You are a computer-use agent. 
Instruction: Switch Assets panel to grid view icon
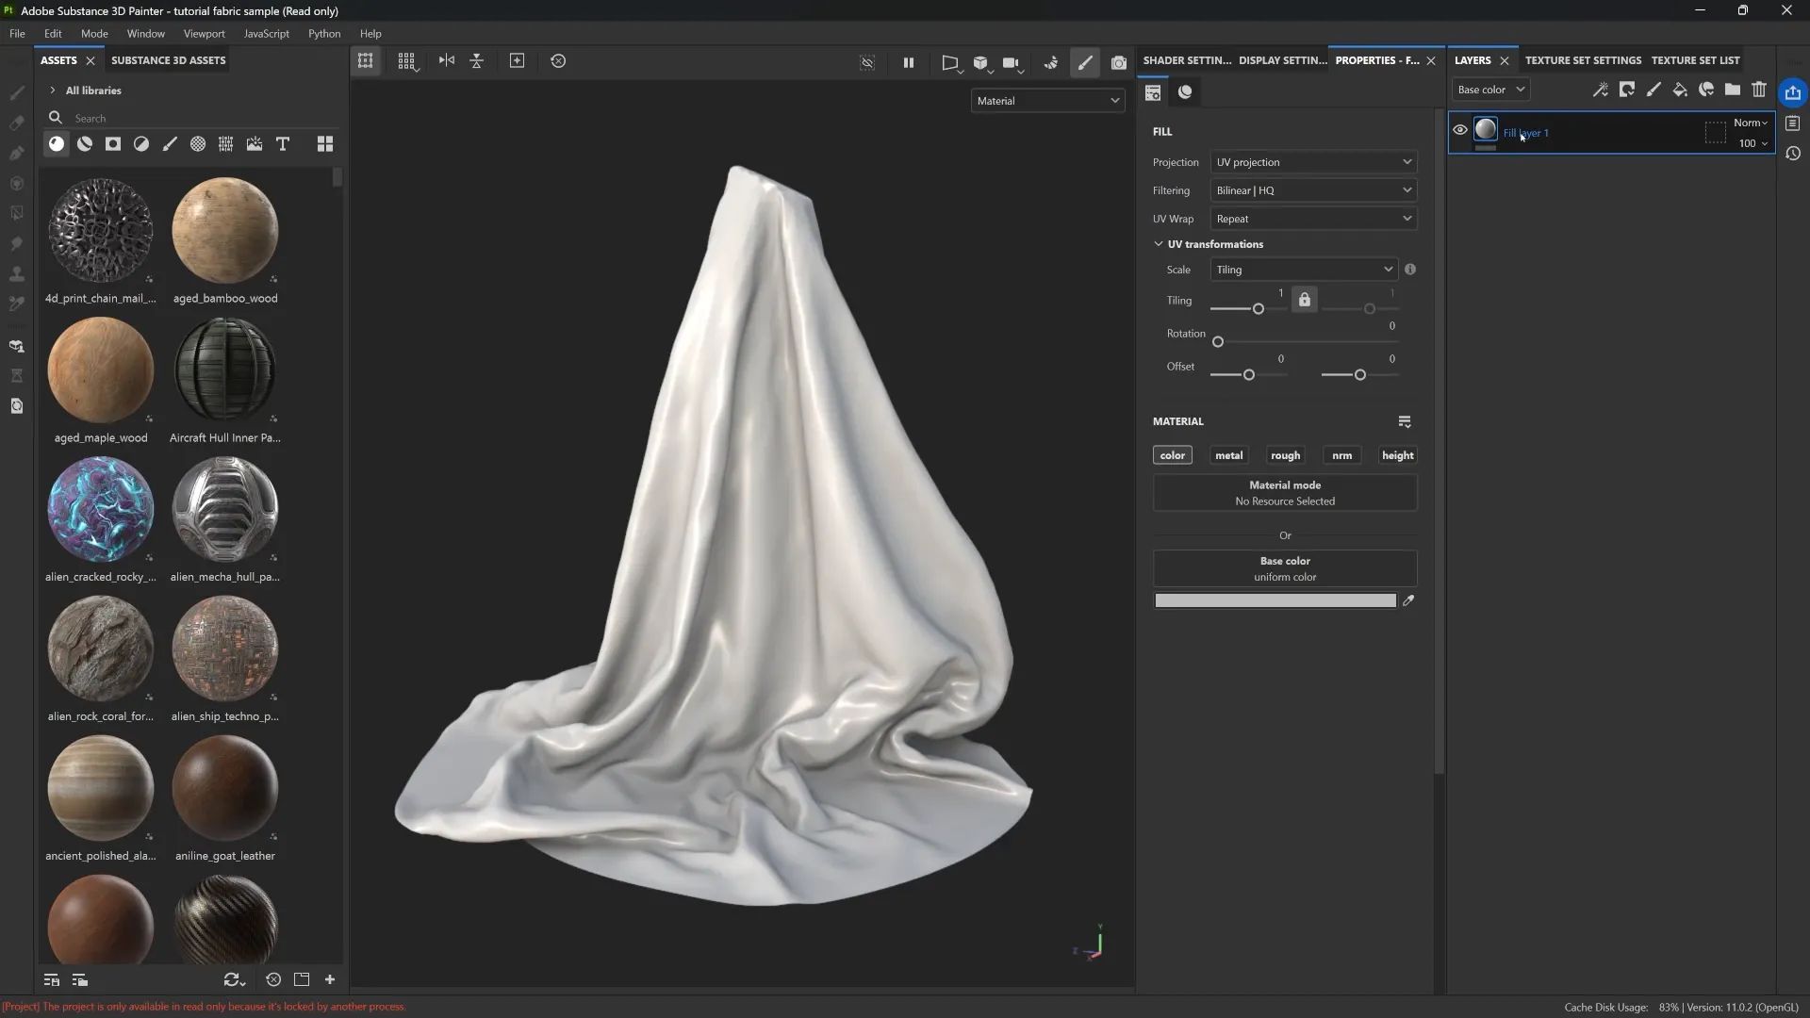click(x=325, y=144)
